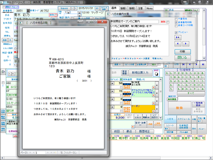Click the plus button beside the date 2015/01/31
This screenshot has height=160, width=213.
[x=75, y=8]
